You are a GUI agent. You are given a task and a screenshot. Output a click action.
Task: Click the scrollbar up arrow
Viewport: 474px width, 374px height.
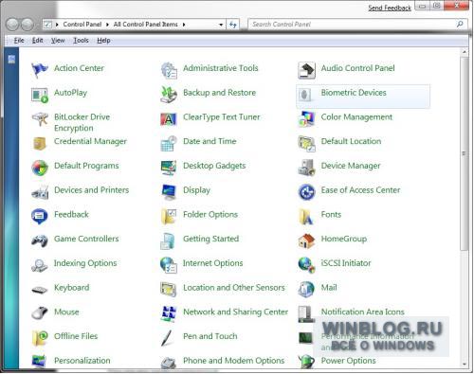tap(465, 52)
